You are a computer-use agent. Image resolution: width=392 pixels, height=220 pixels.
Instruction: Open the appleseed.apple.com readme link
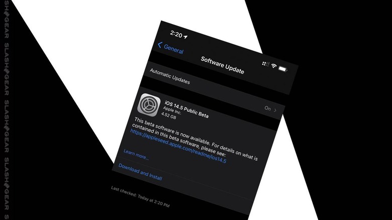pos(178,146)
